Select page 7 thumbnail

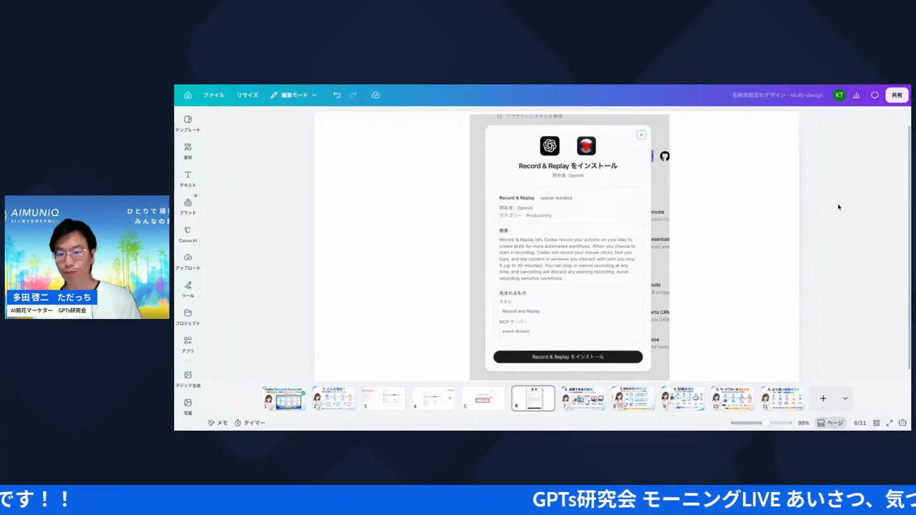tap(583, 398)
